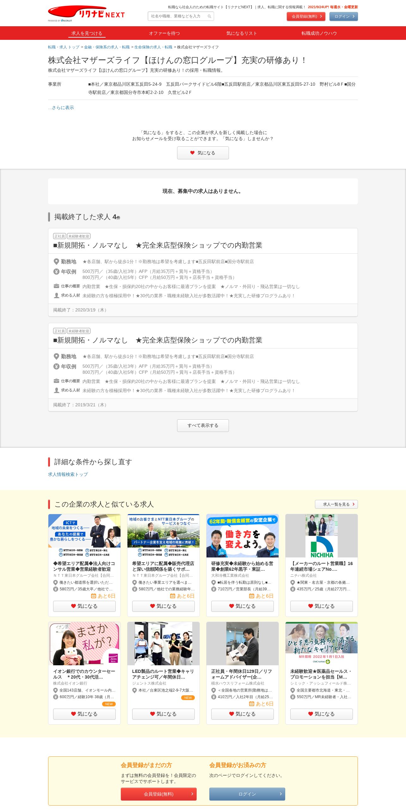Image resolution: width=406 pixels, height=812 pixels.
Task: Open the オファーを待つ tab
Action: (x=164, y=33)
